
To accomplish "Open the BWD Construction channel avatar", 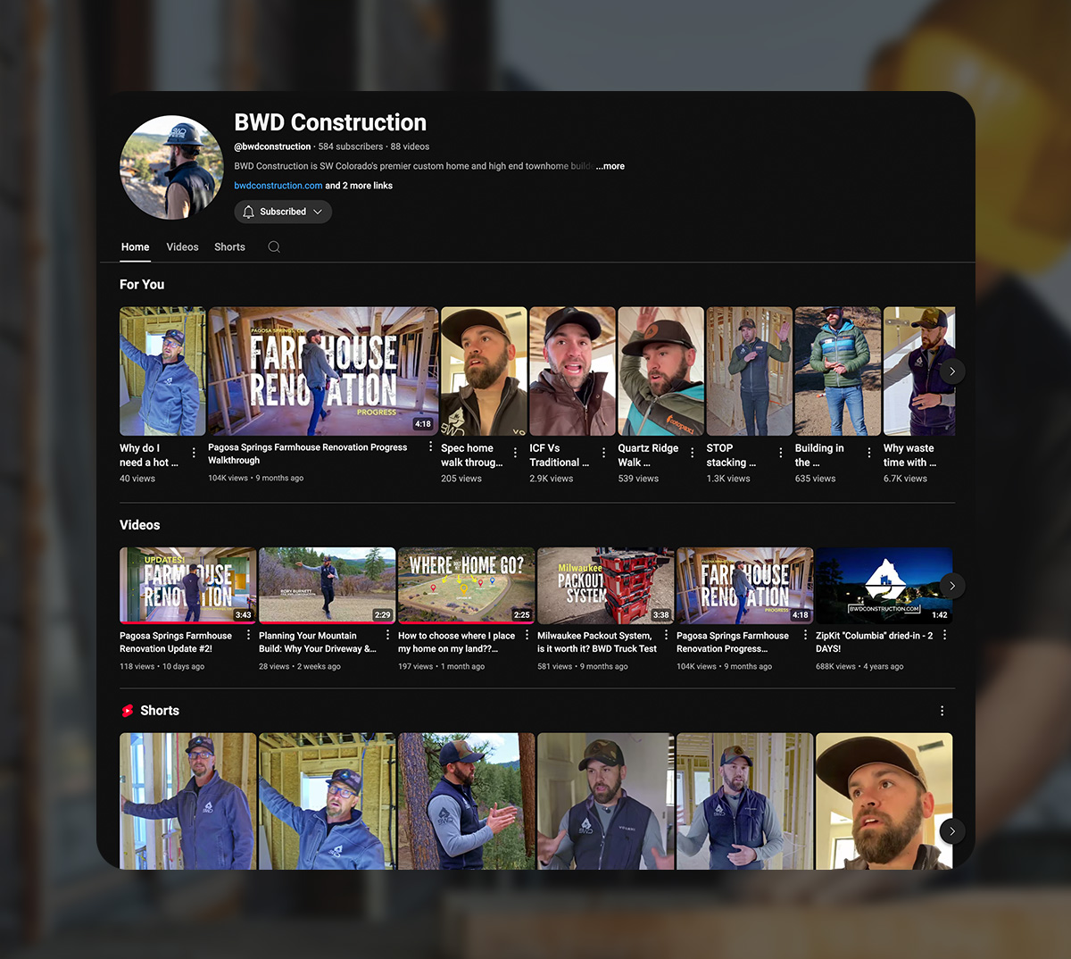I will click(x=171, y=167).
